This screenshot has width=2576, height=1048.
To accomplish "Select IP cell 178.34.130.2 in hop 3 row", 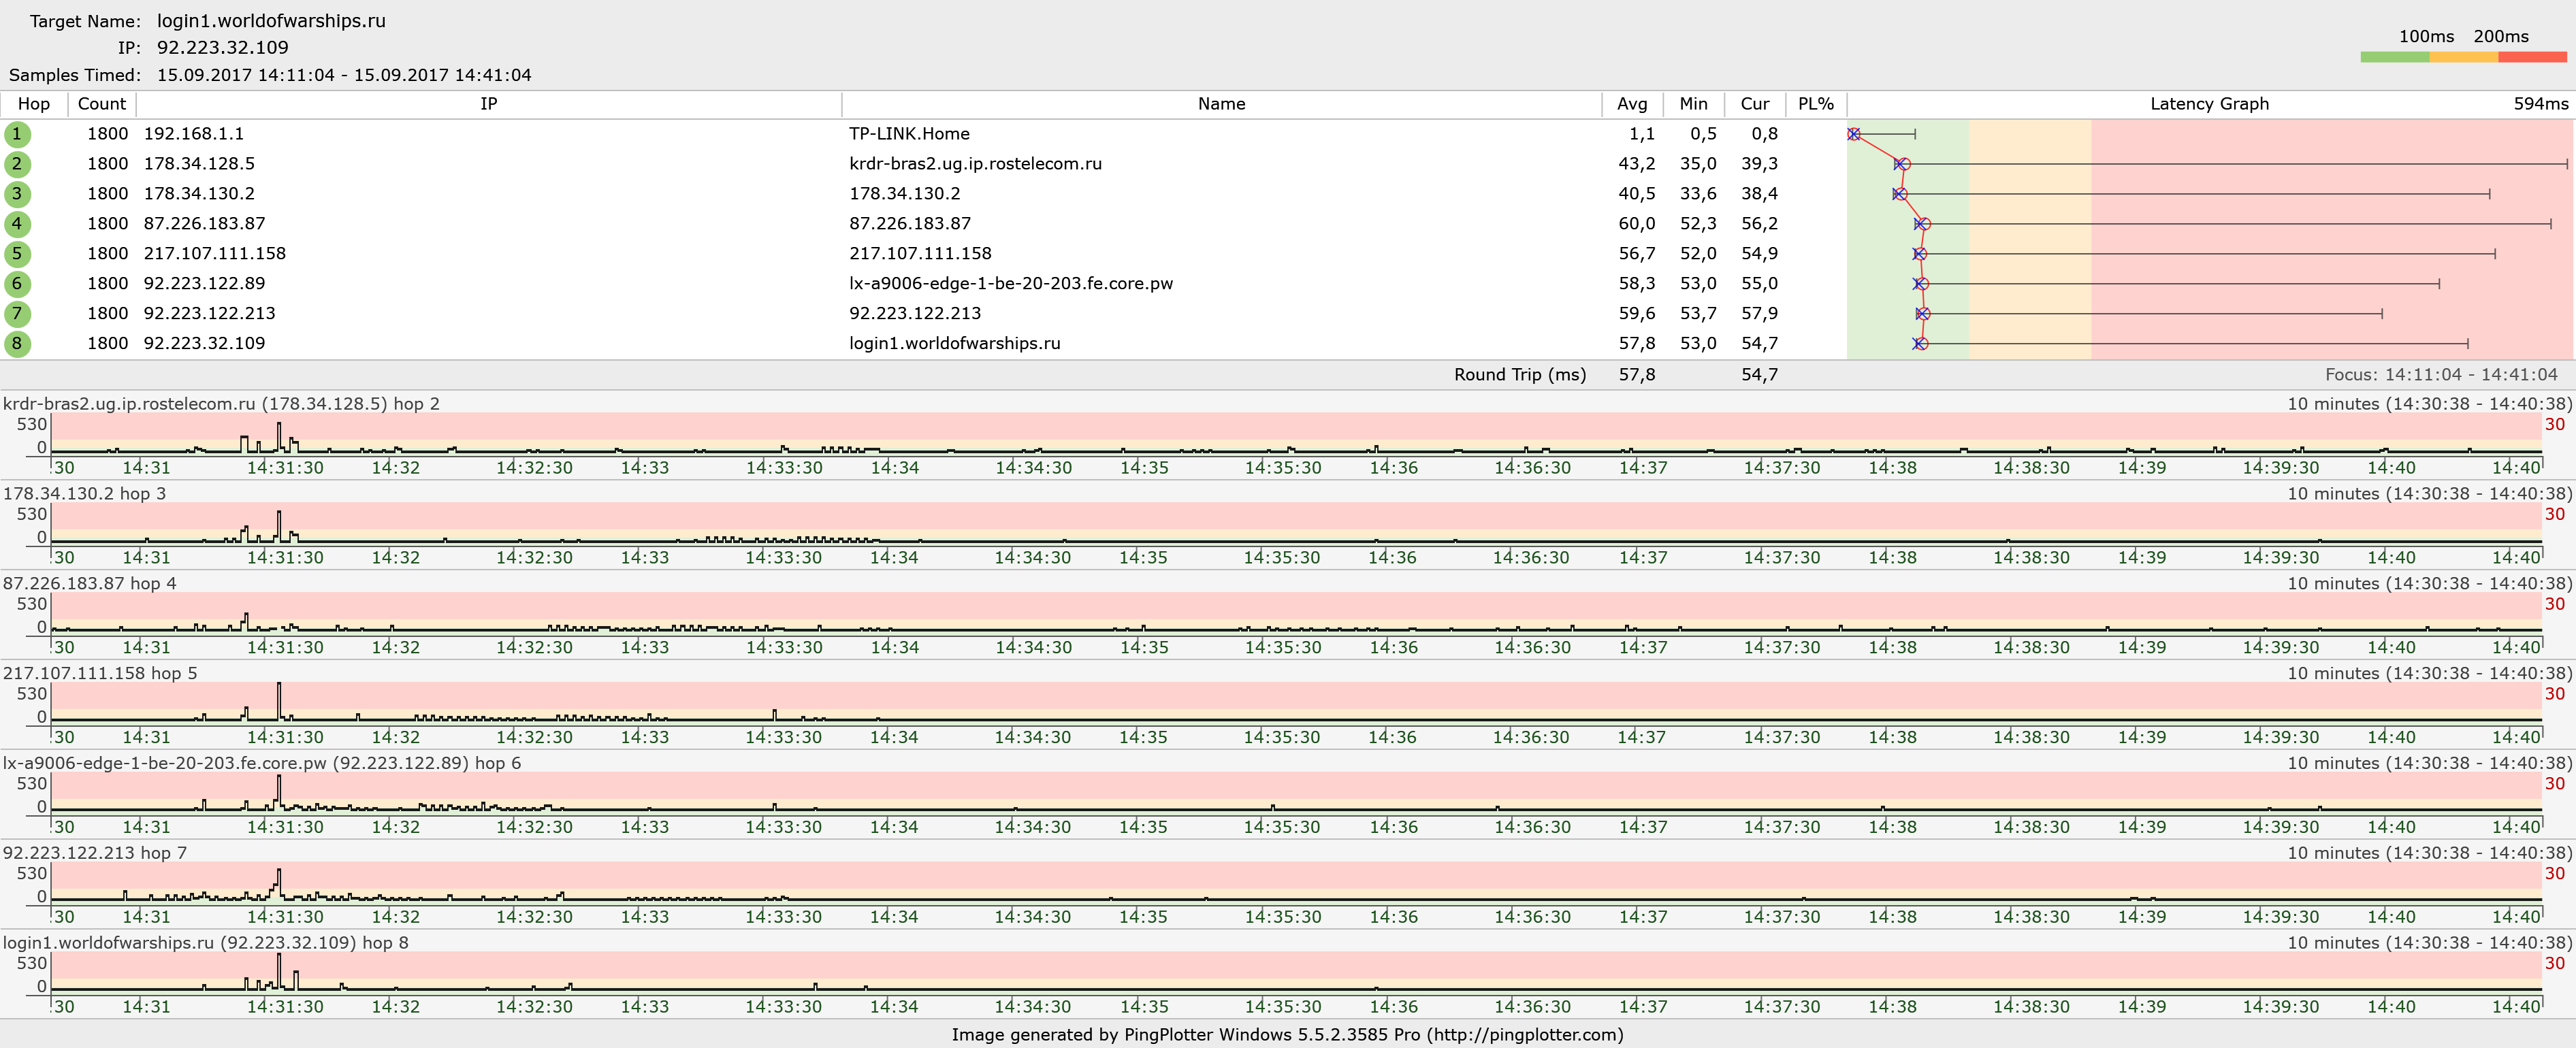I will (199, 194).
